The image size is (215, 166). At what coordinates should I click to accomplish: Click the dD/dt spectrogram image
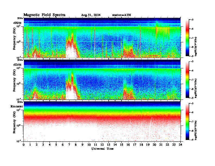102,79
